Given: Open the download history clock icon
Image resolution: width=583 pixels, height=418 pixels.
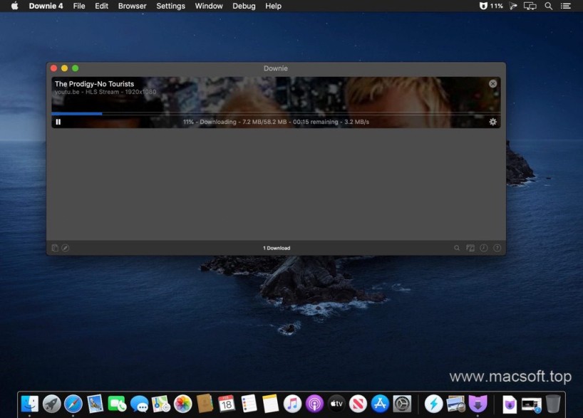Looking at the screenshot, I should [x=483, y=248].
